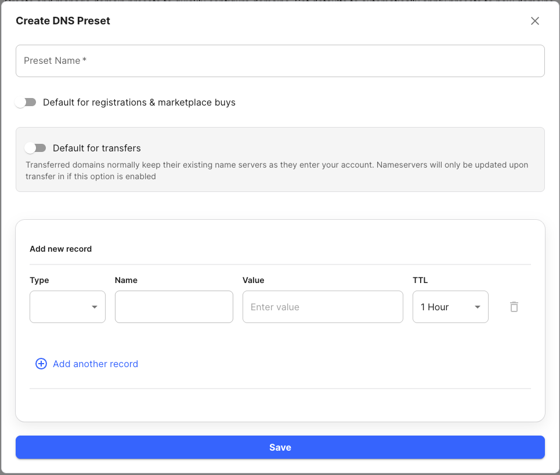Screen dimensions: 560x475
Task: Click into the record Name input box
Action: click(174, 307)
